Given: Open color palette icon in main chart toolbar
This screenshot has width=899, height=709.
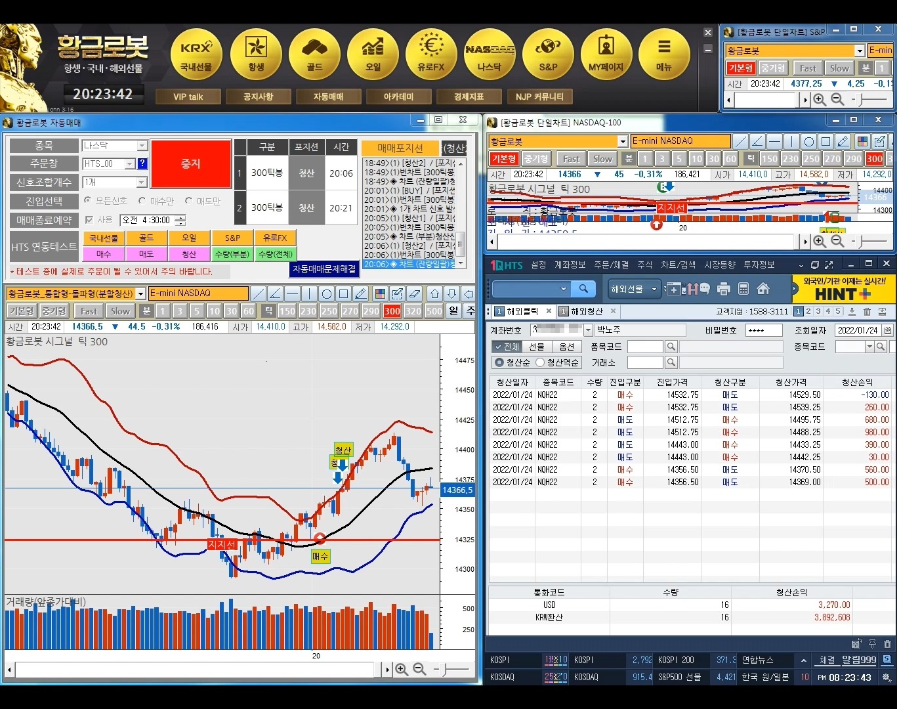Looking at the screenshot, I should pyautogui.click(x=380, y=293).
